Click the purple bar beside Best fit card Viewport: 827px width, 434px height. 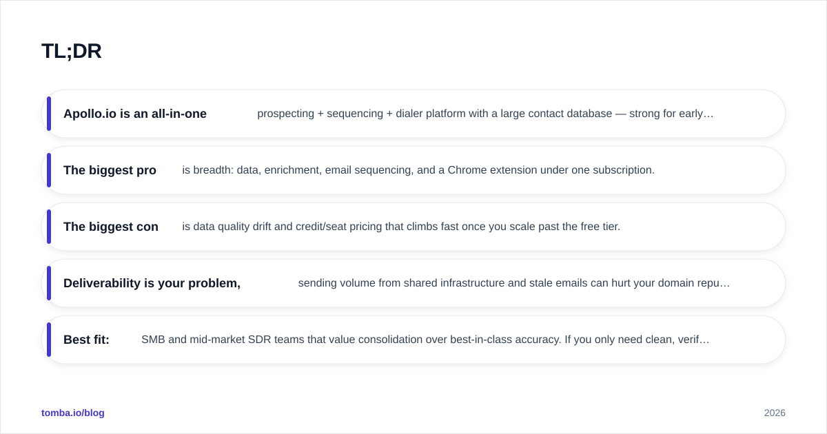[x=49, y=340]
